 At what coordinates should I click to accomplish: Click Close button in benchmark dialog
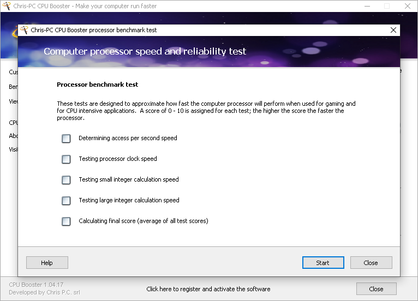click(x=371, y=263)
